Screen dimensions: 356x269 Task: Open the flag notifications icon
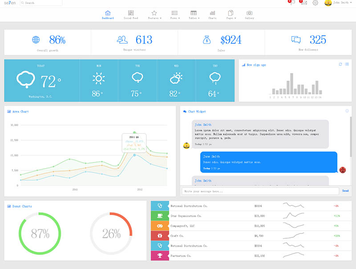[x=292, y=3]
